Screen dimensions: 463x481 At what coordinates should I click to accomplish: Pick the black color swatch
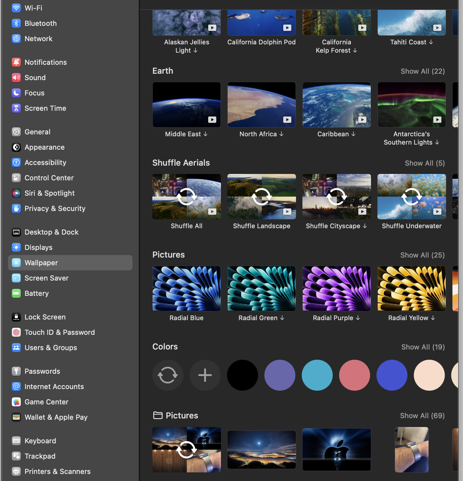click(242, 375)
